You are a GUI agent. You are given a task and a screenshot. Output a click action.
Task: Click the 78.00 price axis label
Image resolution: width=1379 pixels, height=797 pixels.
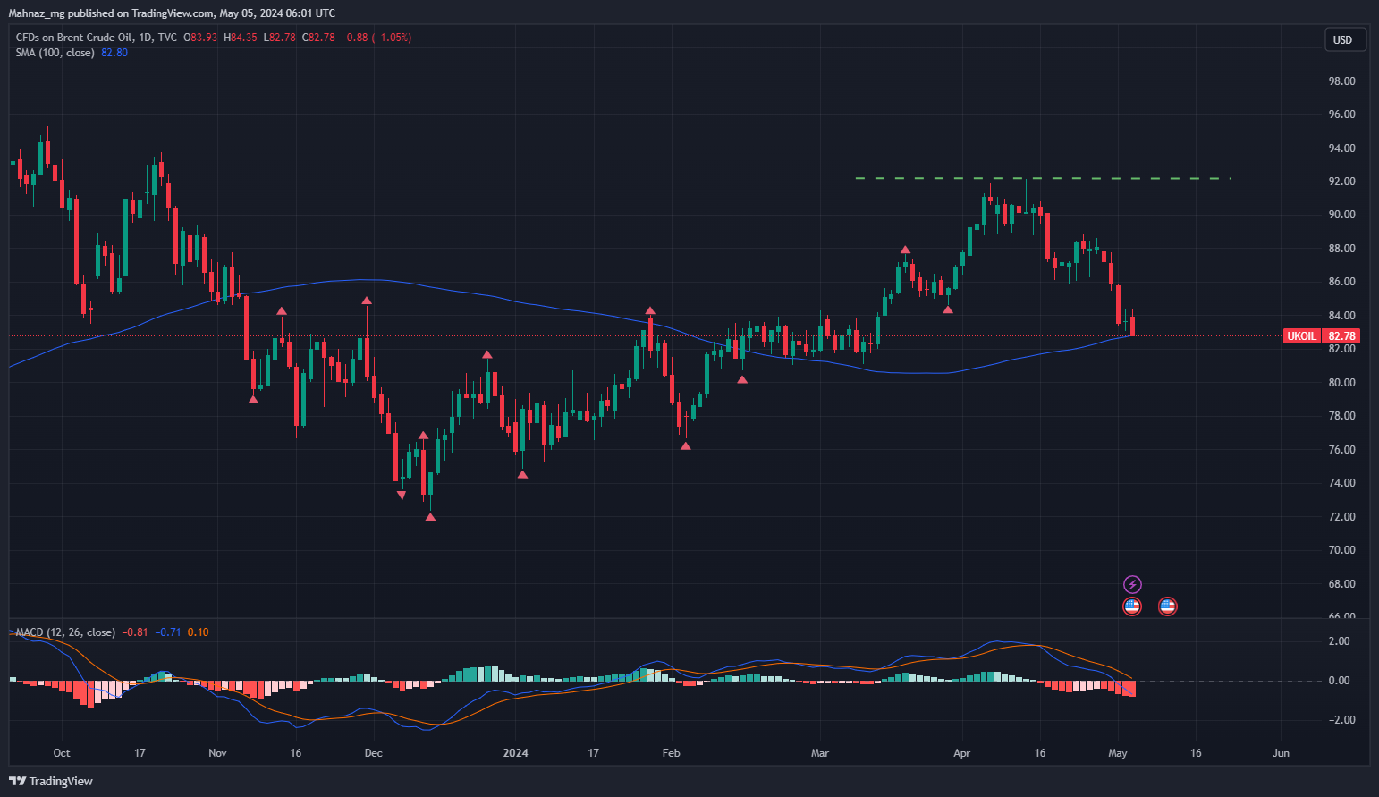click(x=1341, y=416)
